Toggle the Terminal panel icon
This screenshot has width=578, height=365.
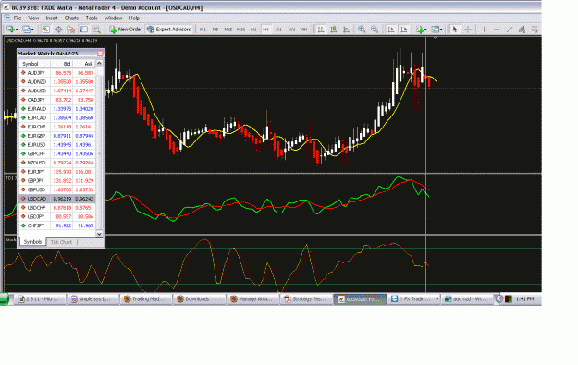click(84, 30)
